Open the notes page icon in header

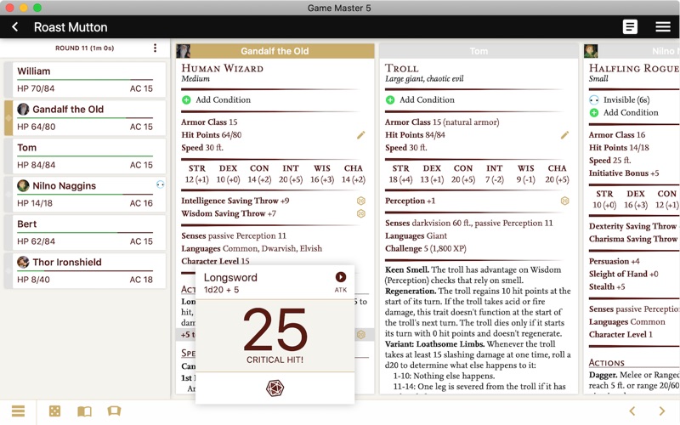(630, 27)
